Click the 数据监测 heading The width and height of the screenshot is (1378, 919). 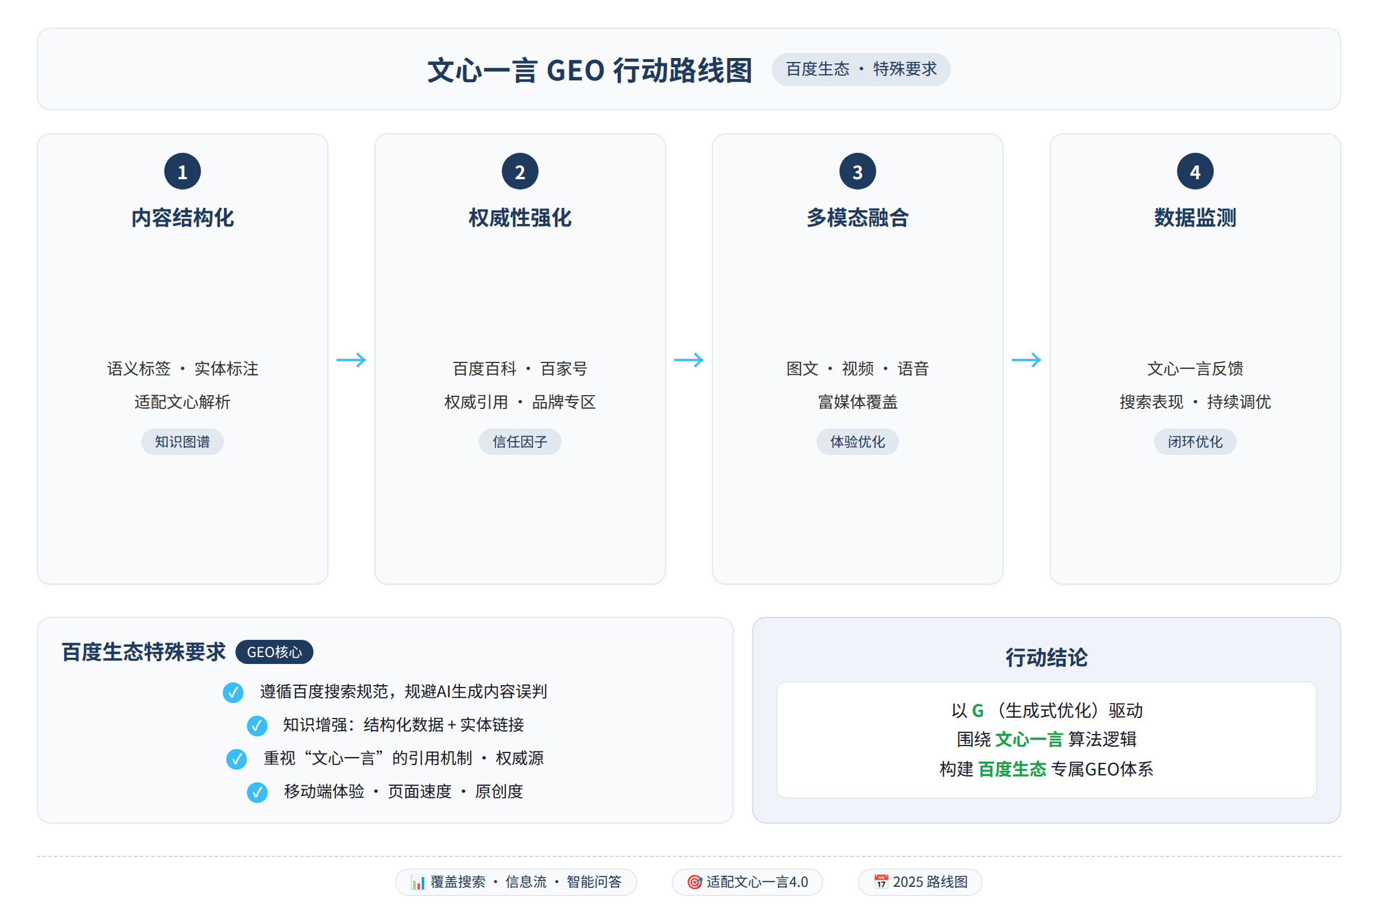pos(1195,218)
